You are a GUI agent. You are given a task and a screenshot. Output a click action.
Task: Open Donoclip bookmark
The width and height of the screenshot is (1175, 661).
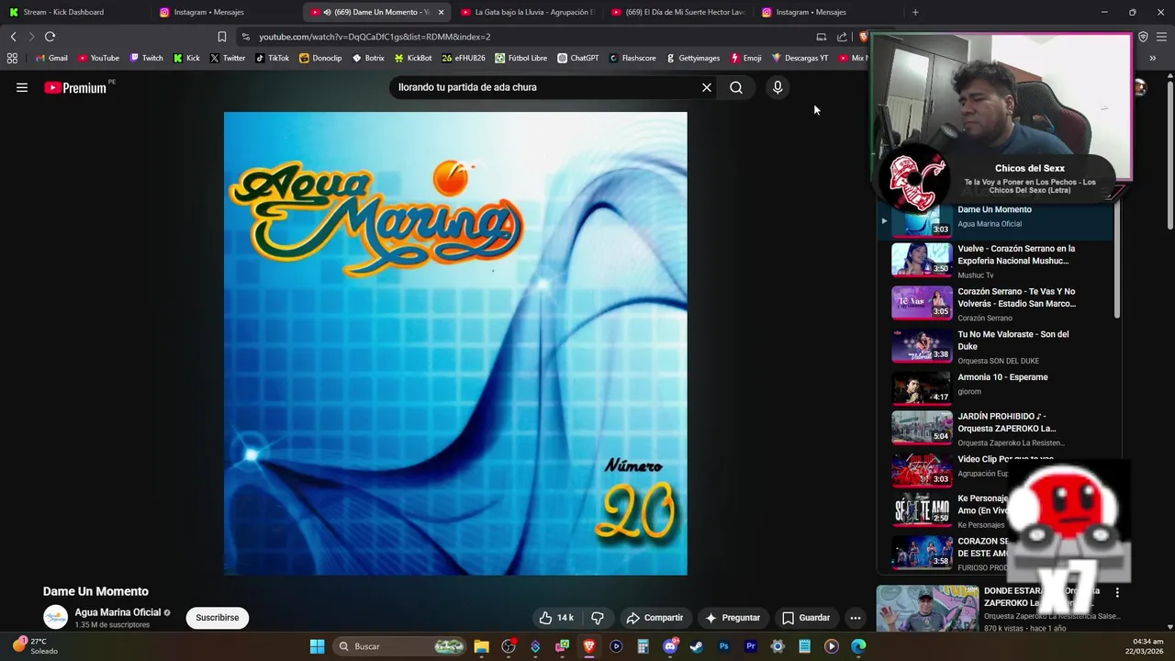pos(320,58)
